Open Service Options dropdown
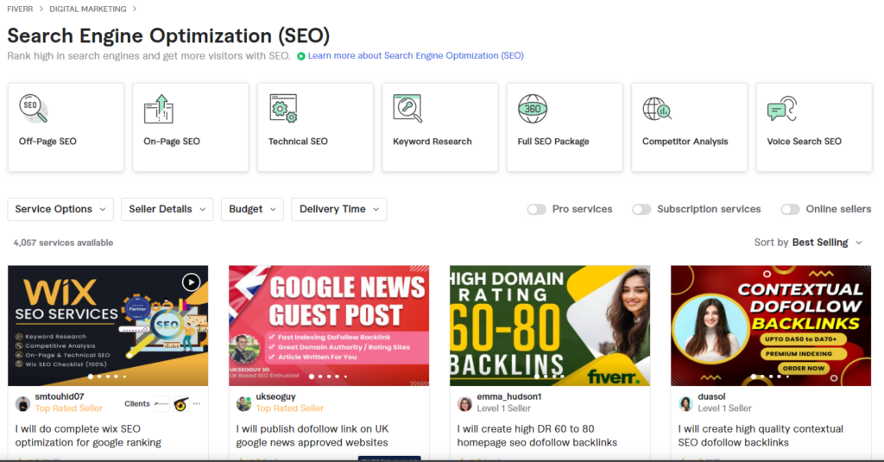Viewport: 884px width, 462px height. click(x=60, y=209)
